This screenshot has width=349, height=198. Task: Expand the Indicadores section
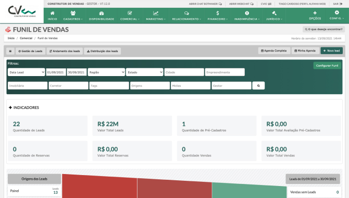pos(24,107)
